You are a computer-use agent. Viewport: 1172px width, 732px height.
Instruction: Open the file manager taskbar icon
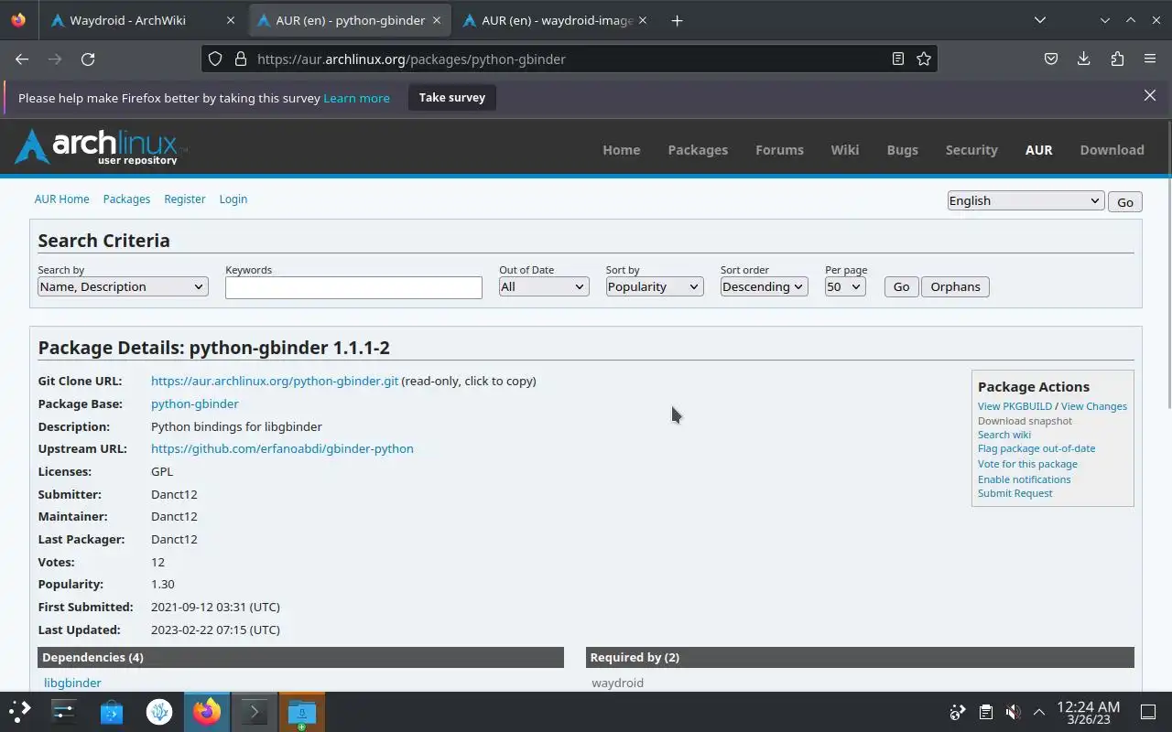302,711
